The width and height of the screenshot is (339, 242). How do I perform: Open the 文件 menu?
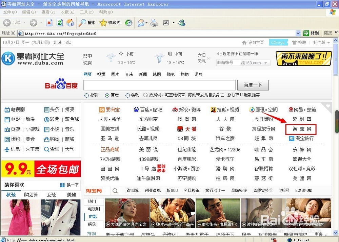(x=10, y=12)
